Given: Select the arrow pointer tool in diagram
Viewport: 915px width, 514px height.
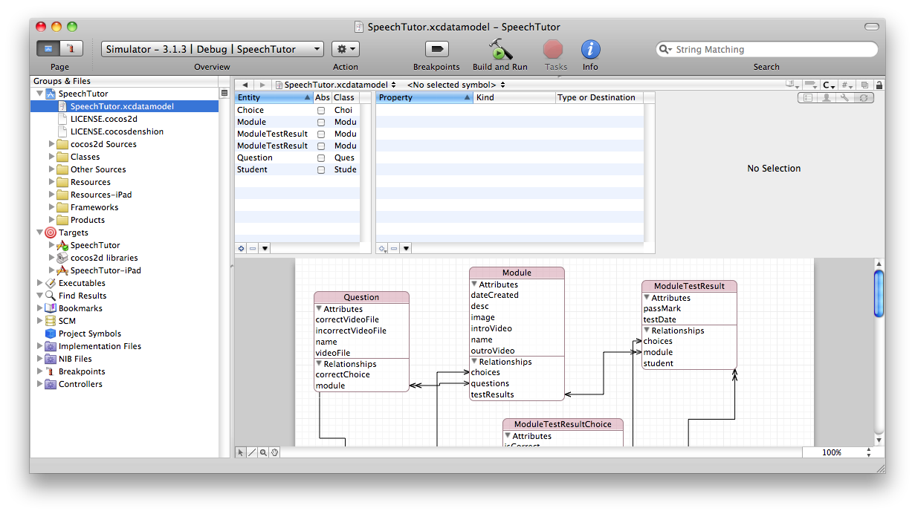Looking at the screenshot, I should (x=241, y=452).
